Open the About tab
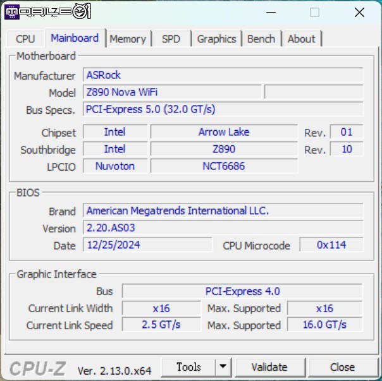This screenshot has width=382, height=381. pyautogui.click(x=301, y=39)
